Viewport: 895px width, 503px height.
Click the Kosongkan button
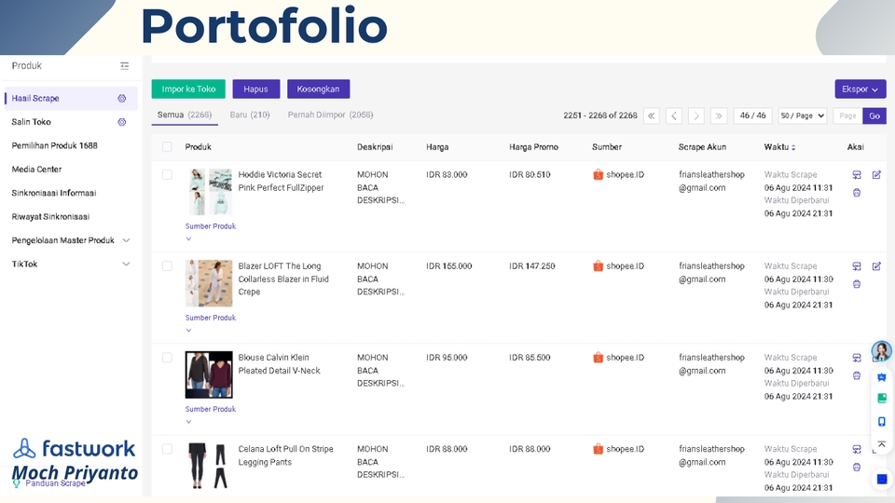coord(318,89)
